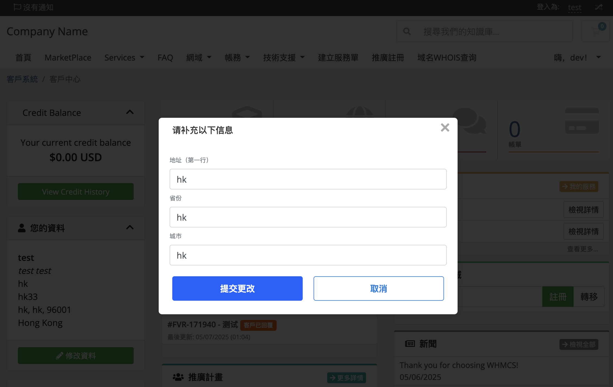This screenshot has height=387, width=613.
Task: Open the 技術支援 dropdown menu
Action: pos(284,58)
